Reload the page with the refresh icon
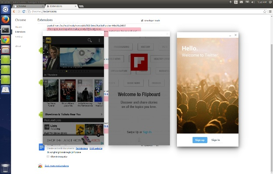273x174 pixels. pos(24,11)
